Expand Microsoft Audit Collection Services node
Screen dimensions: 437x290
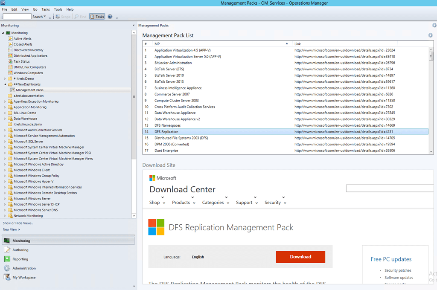tap(5, 130)
